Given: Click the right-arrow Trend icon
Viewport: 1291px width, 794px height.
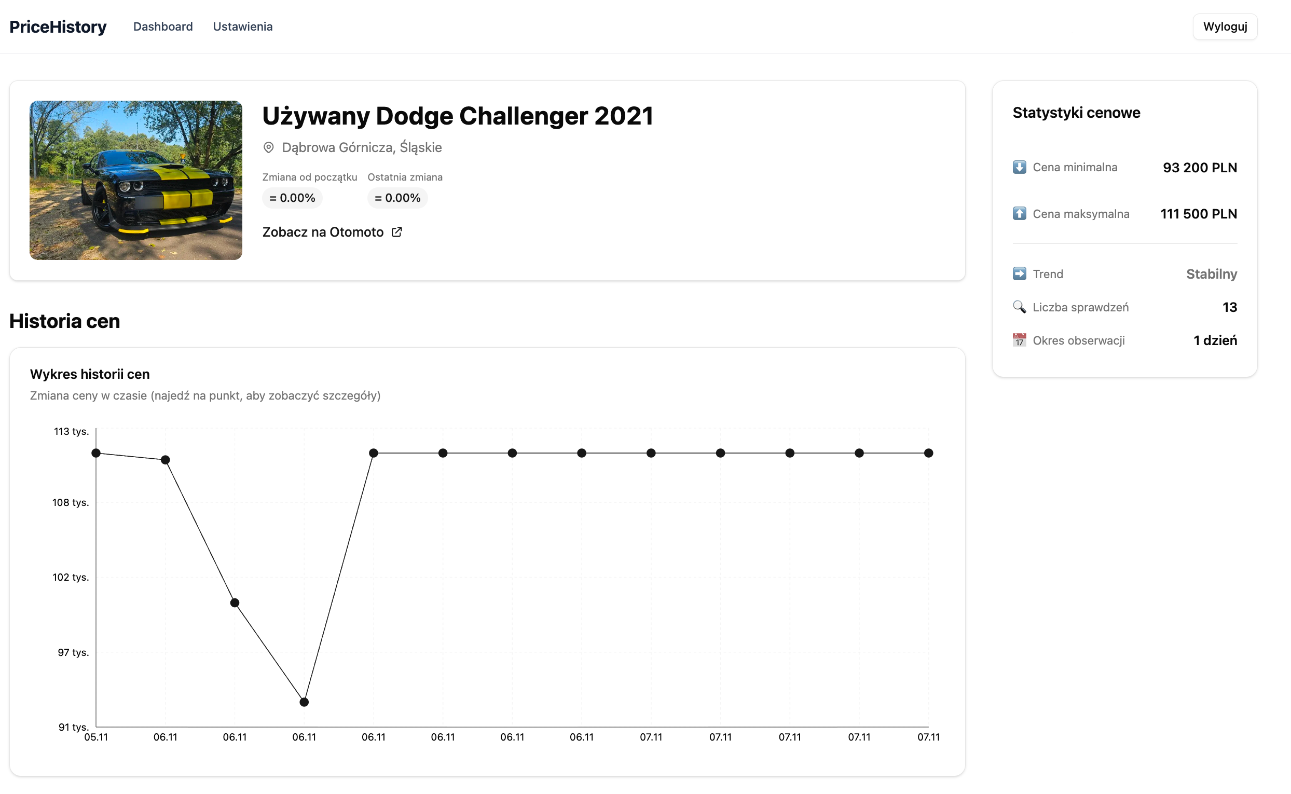Looking at the screenshot, I should coord(1019,273).
